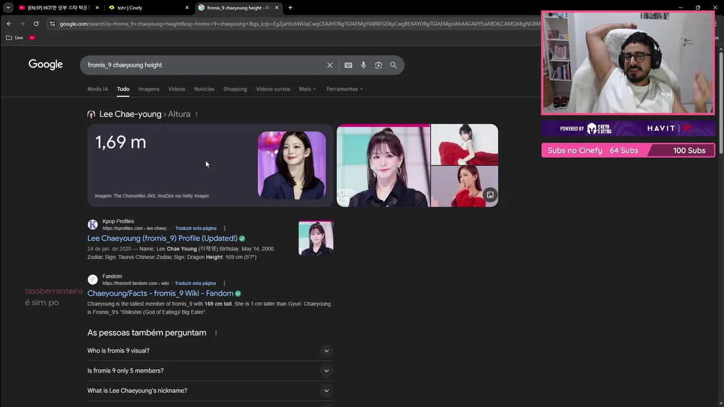Search by image with Lens icon
724x407 pixels.
coord(378,65)
